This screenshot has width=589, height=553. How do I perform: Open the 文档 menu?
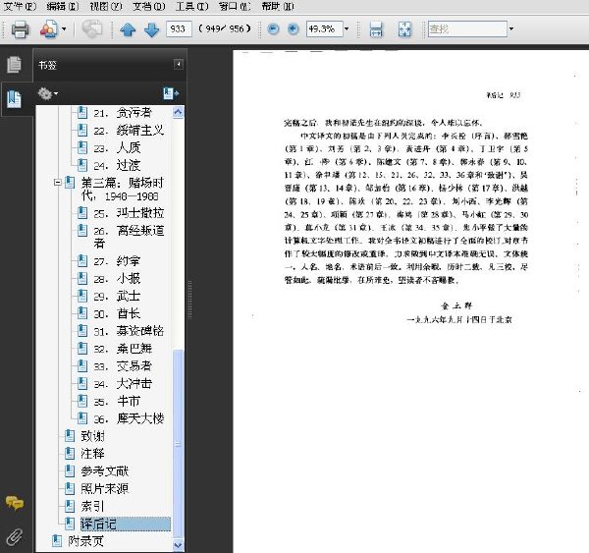point(149,6)
